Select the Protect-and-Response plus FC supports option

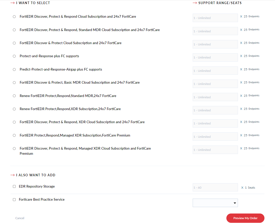click(x=14, y=56)
